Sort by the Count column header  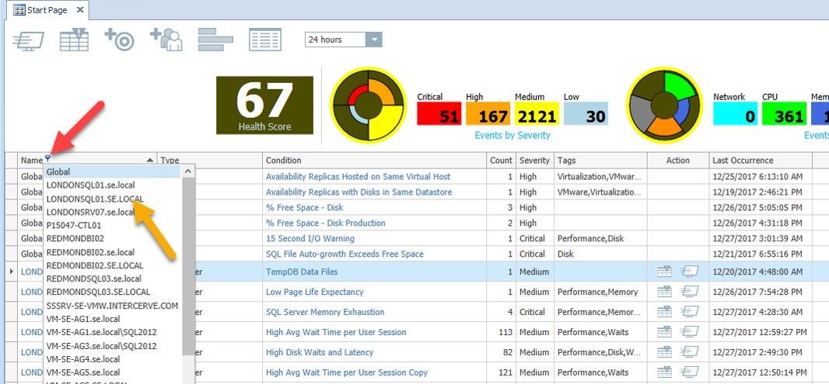[501, 161]
